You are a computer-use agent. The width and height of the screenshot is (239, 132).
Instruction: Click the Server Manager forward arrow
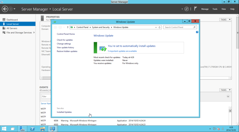point(10,9)
